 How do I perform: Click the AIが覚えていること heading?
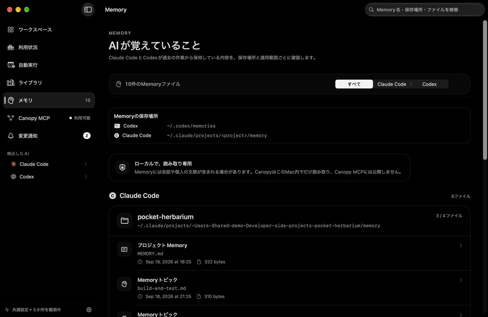click(155, 45)
